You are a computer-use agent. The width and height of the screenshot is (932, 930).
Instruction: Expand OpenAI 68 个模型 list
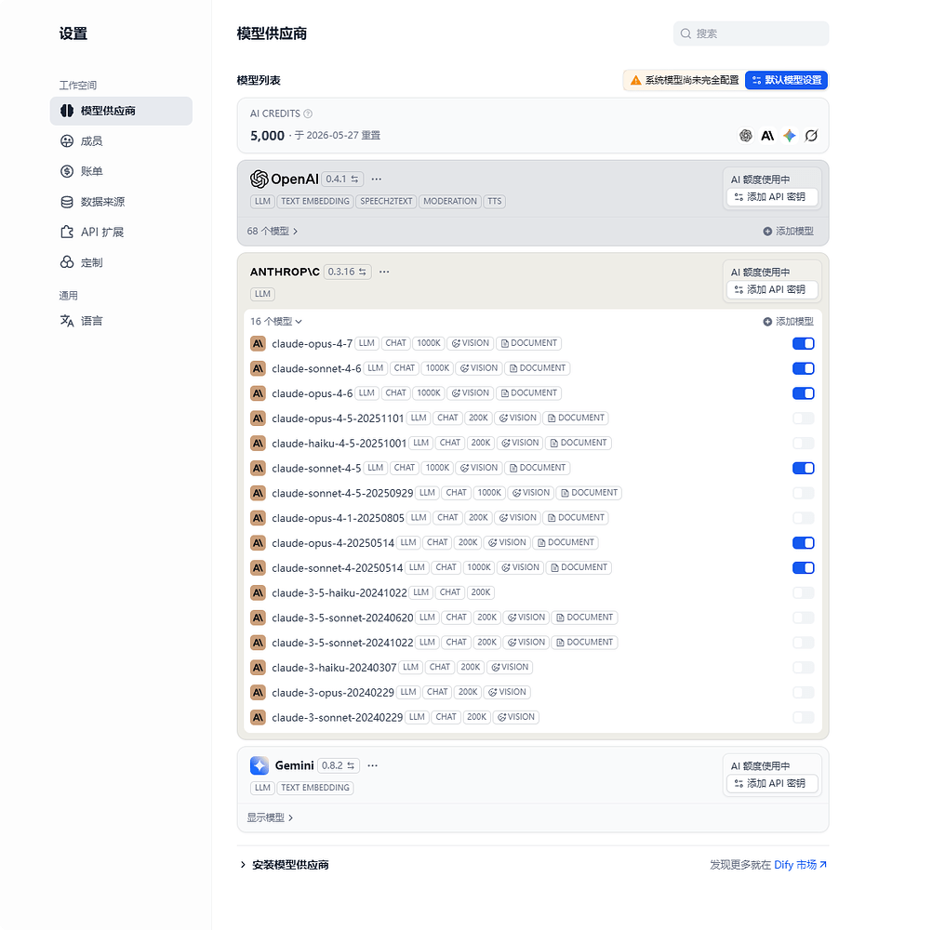click(273, 232)
